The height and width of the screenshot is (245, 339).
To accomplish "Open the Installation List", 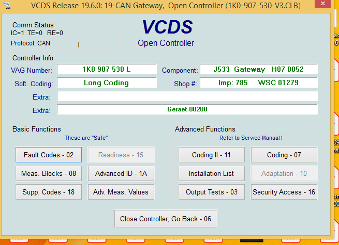I will pyautogui.click(x=212, y=173).
